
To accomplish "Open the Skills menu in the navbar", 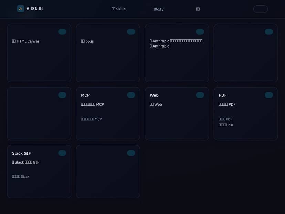I will point(118,9).
